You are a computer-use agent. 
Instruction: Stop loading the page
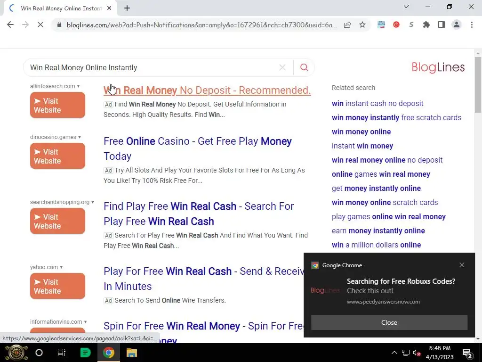(x=40, y=25)
